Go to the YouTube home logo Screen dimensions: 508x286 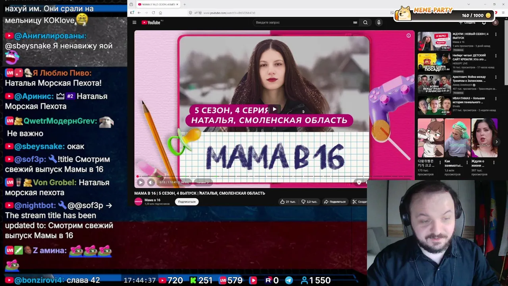click(151, 23)
